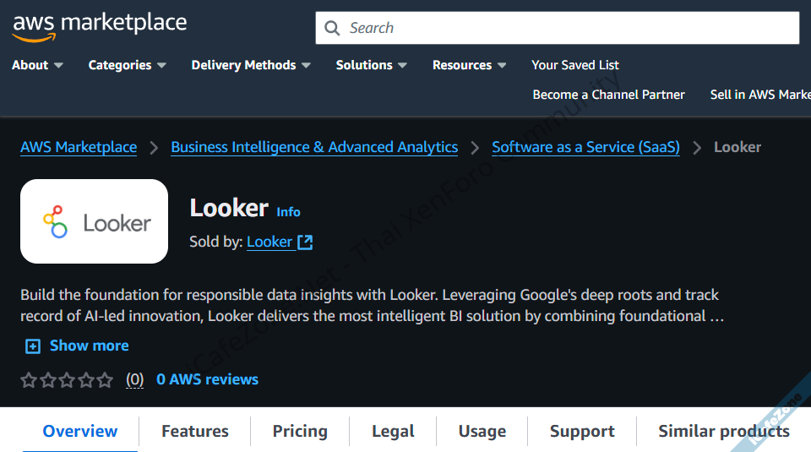Expand the Delivery Methods menu

click(251, 65)
